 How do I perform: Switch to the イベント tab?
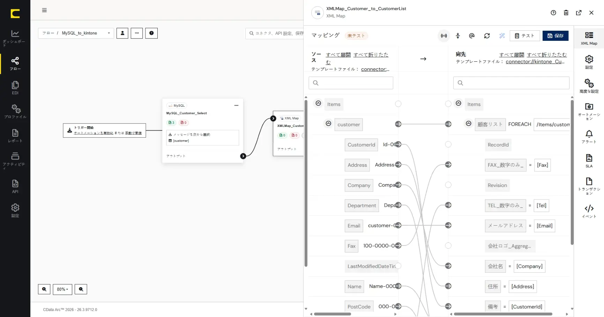pyautogui.click(x=589, y=211)
